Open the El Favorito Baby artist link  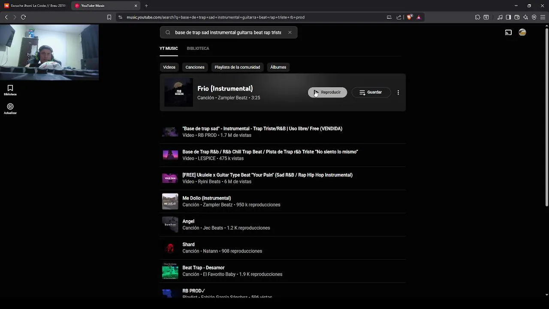pos(219,274)
